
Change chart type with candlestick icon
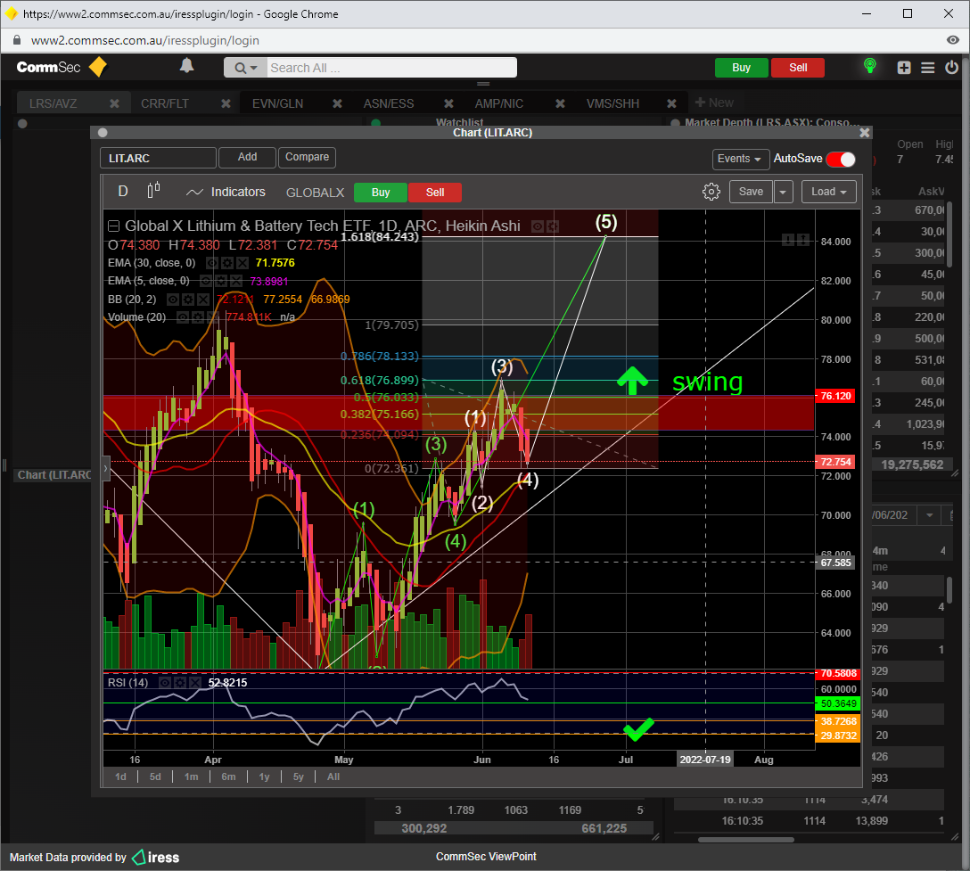(153, 191)
